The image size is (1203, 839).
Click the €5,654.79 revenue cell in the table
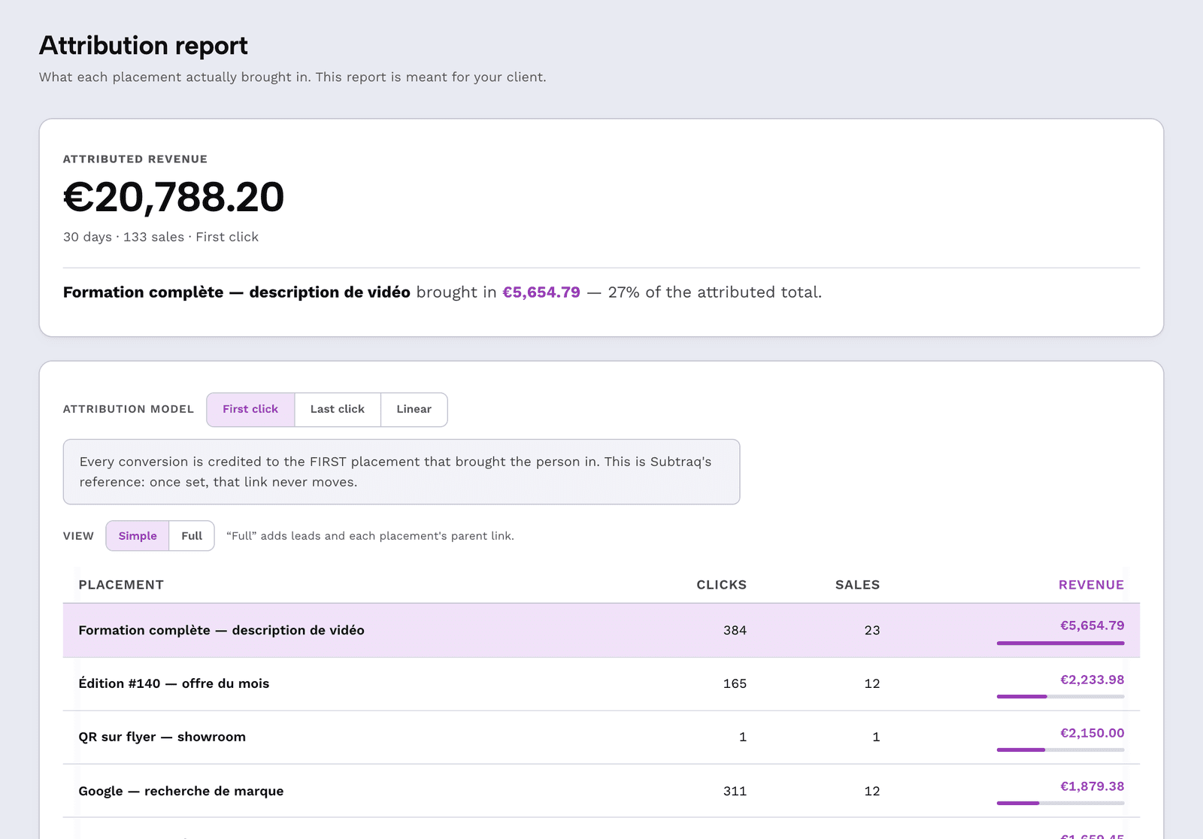[x=1092, y=625]
